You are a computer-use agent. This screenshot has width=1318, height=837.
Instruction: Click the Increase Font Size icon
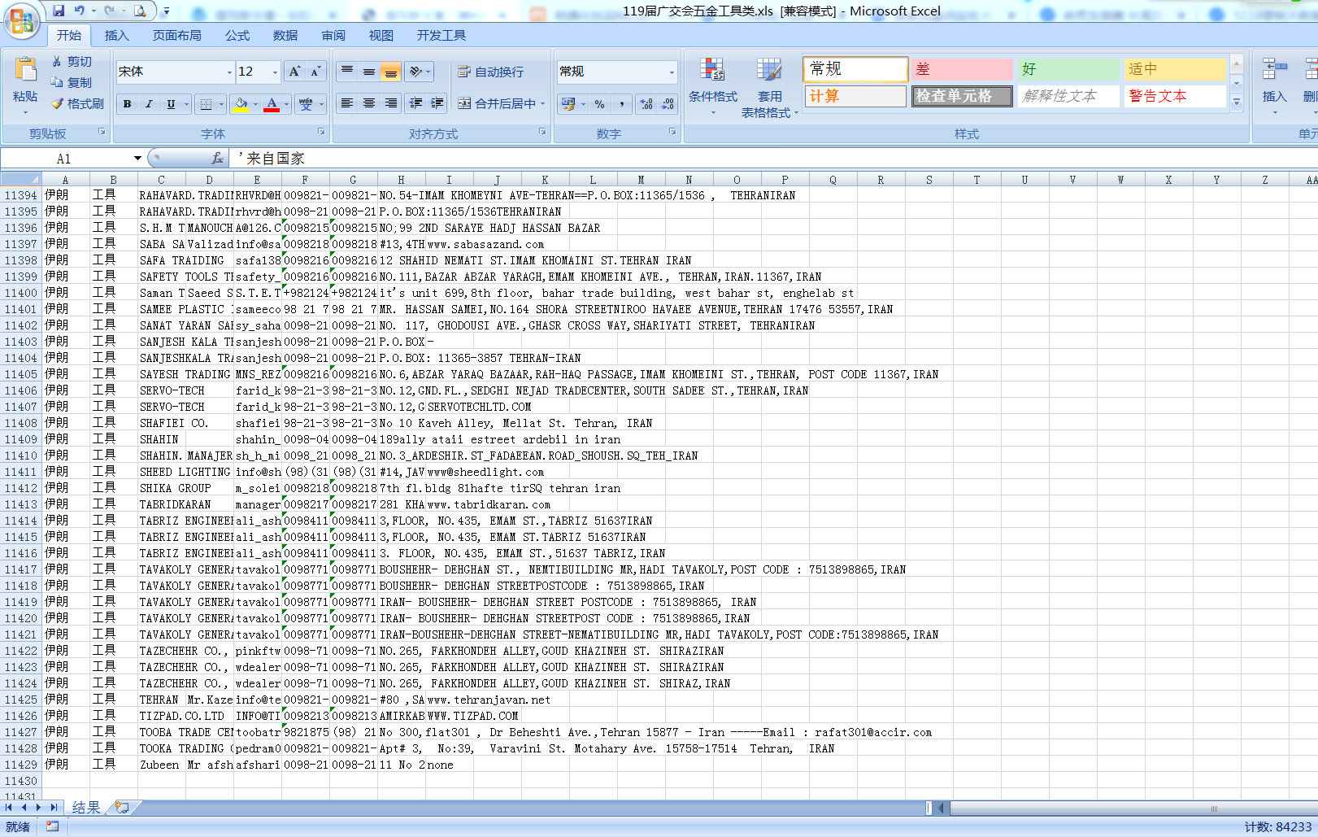[294, 72]
